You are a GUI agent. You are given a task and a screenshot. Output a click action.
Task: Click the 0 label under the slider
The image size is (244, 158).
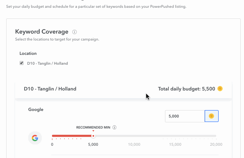tap(52, 144)
